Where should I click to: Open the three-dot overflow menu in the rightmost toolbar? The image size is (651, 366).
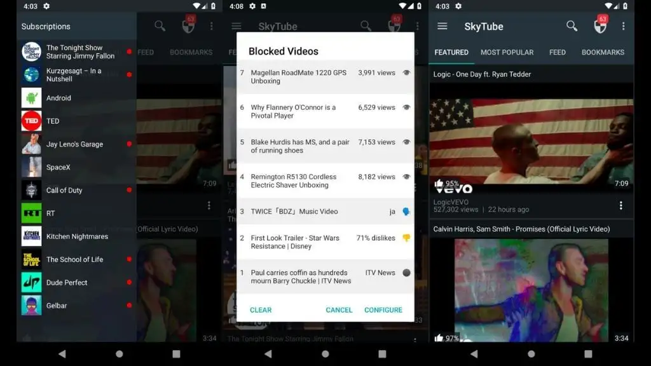tap(623, 26)
